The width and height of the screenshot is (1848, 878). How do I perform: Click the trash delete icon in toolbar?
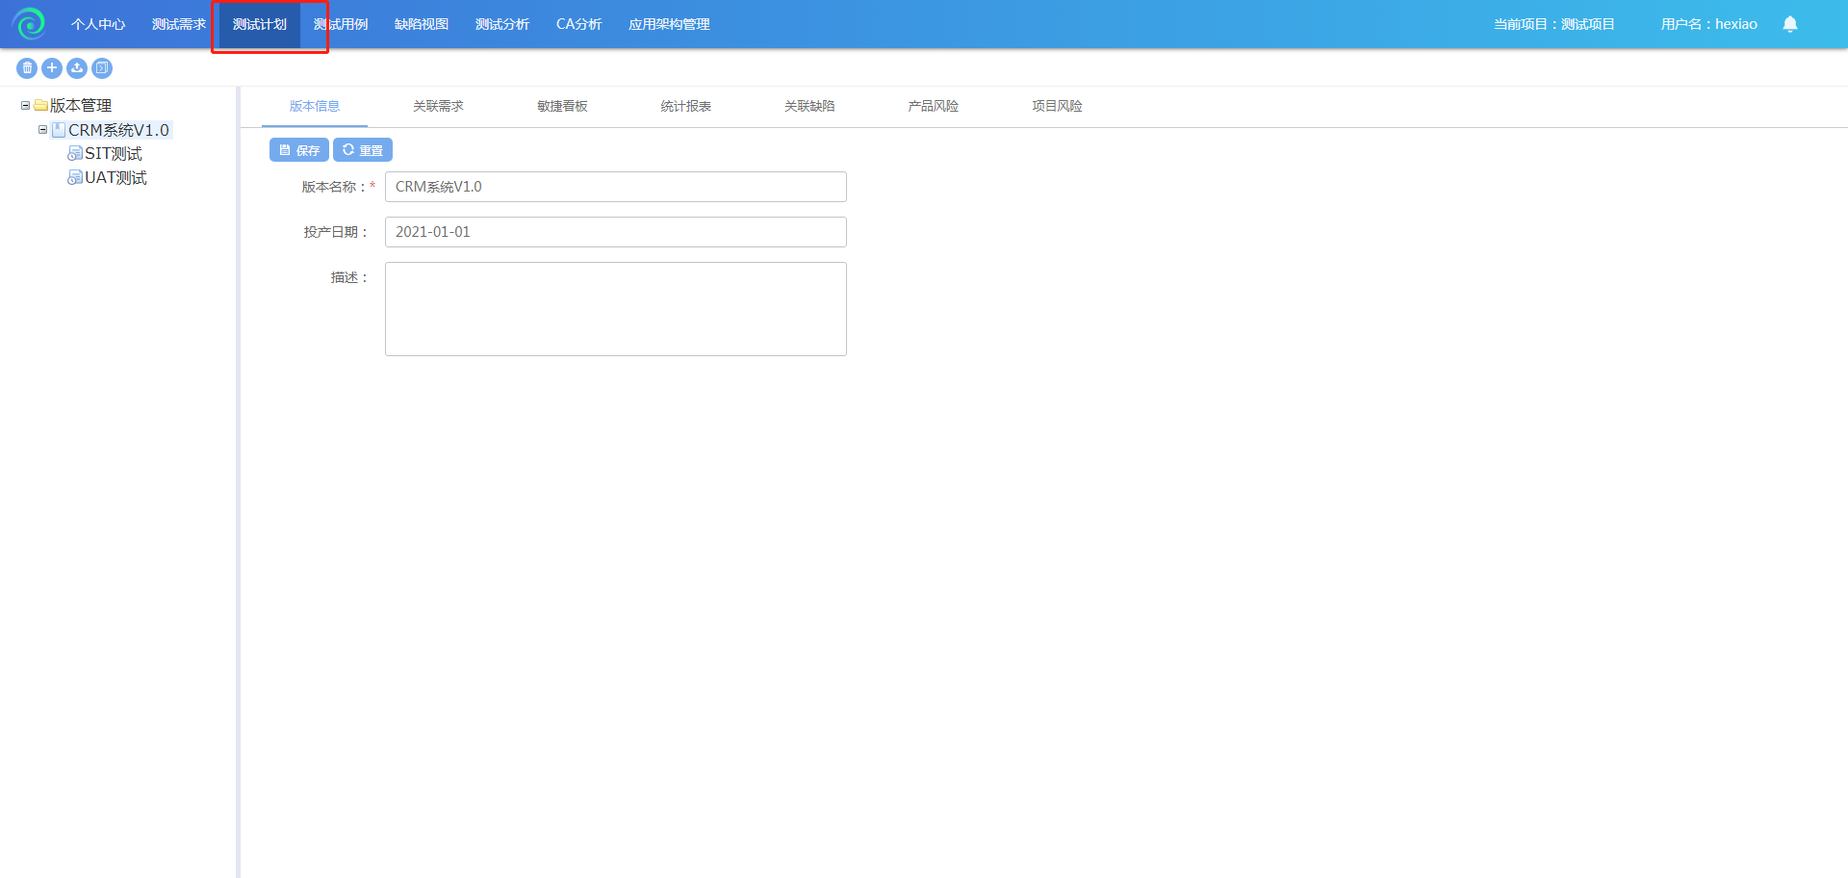point(27,68)
